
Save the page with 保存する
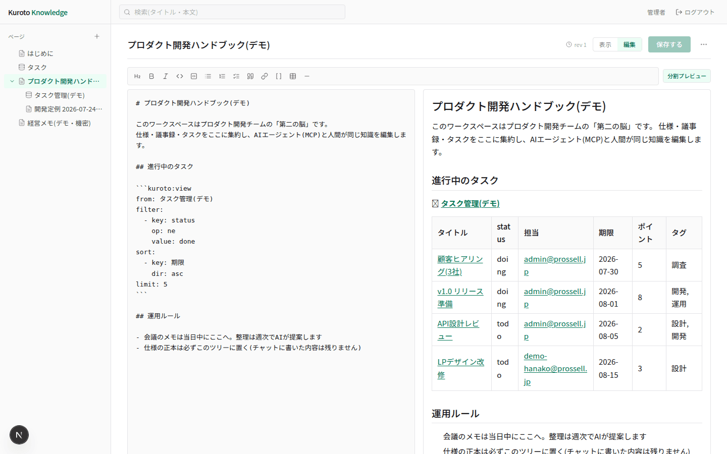[669, 44]
